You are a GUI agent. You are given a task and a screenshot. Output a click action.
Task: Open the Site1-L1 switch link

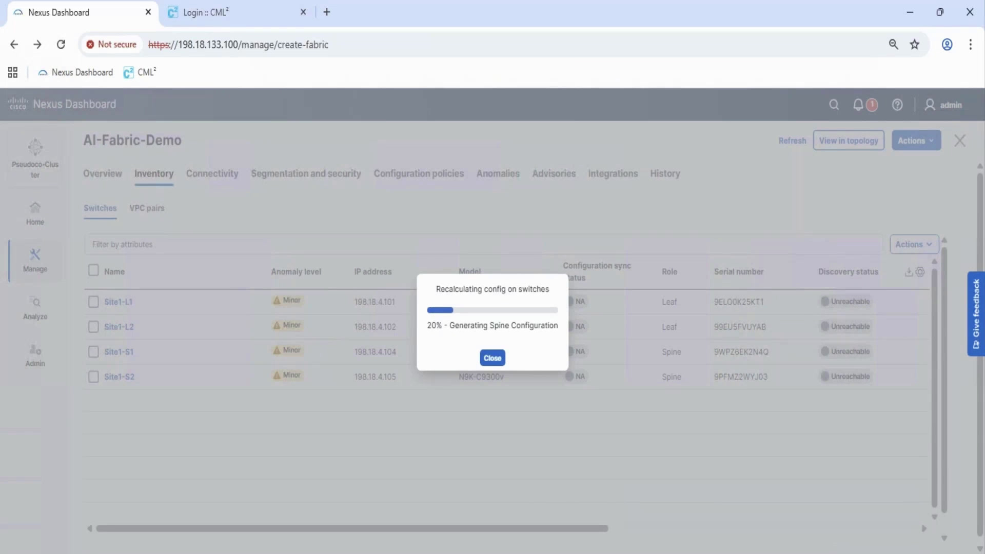[x=118, y=302]
